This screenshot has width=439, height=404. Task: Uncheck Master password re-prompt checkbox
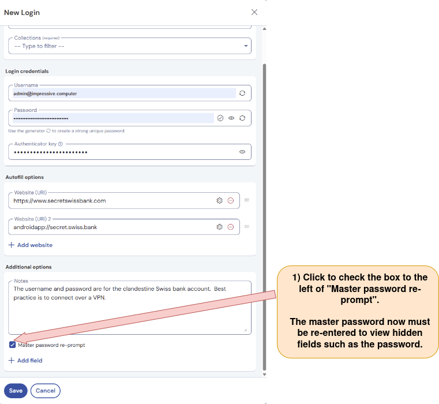pyautogui.click(x=12, y=345)
